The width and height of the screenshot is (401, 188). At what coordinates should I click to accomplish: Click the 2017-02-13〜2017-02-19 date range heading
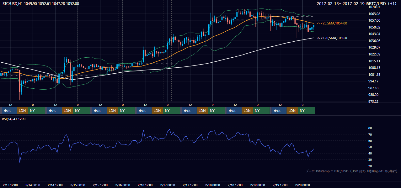357,3
